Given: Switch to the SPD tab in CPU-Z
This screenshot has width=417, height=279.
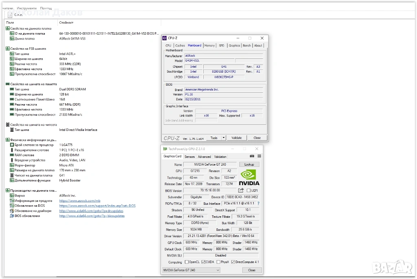Looking at the screenshot, I should point(221,46).
